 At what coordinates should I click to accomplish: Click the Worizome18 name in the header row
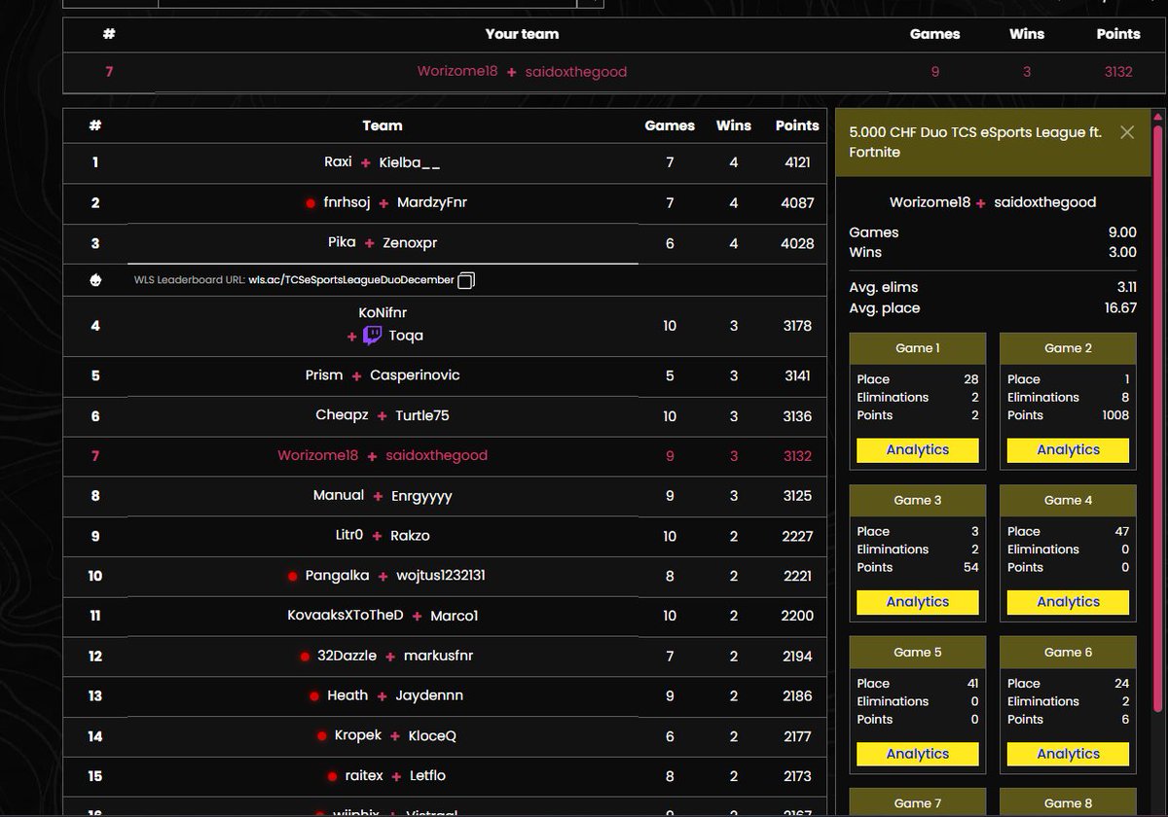pyautogui.click(x=457, y=71)
